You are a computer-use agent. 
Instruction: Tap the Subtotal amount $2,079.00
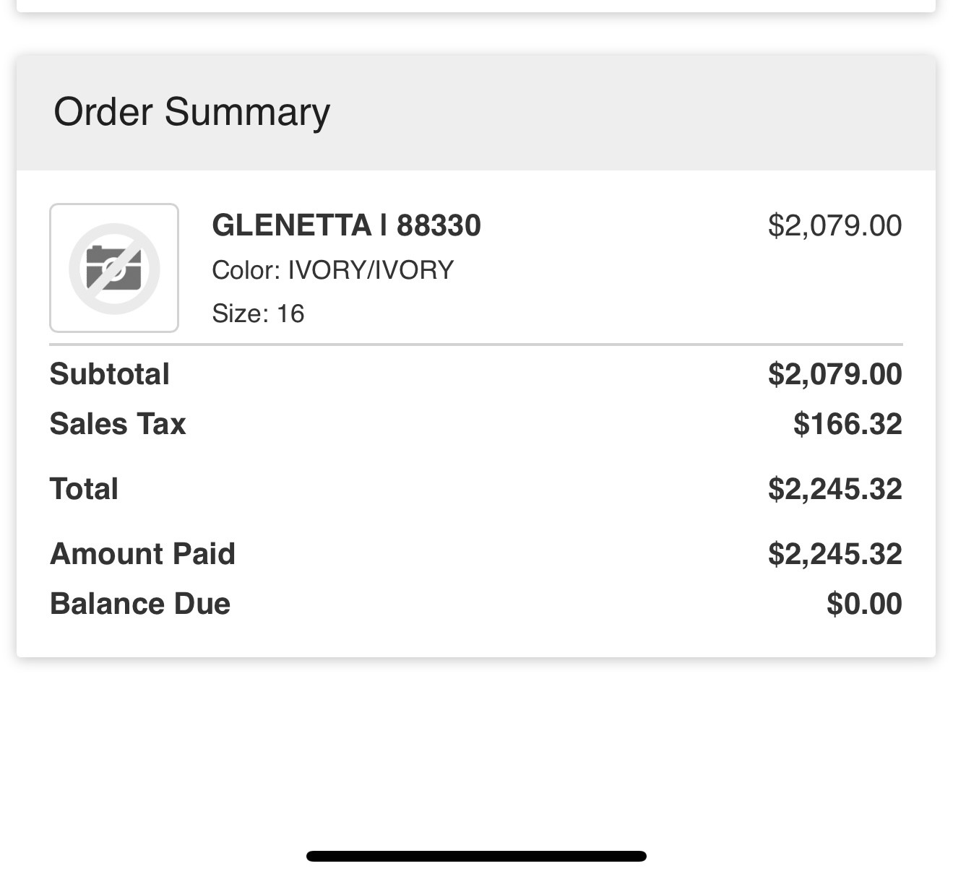[835, 374]
